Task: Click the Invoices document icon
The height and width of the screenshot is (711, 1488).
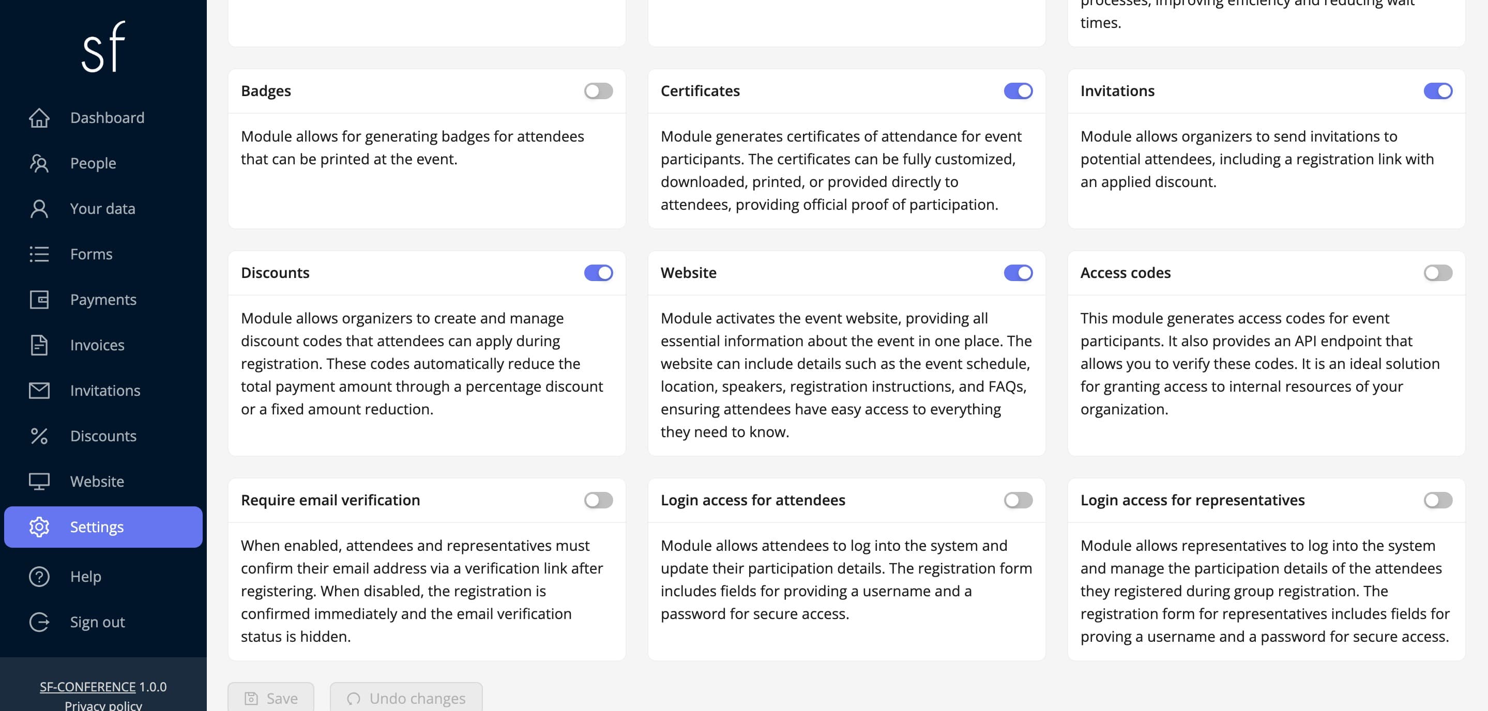Action: (x=39, y=345)
